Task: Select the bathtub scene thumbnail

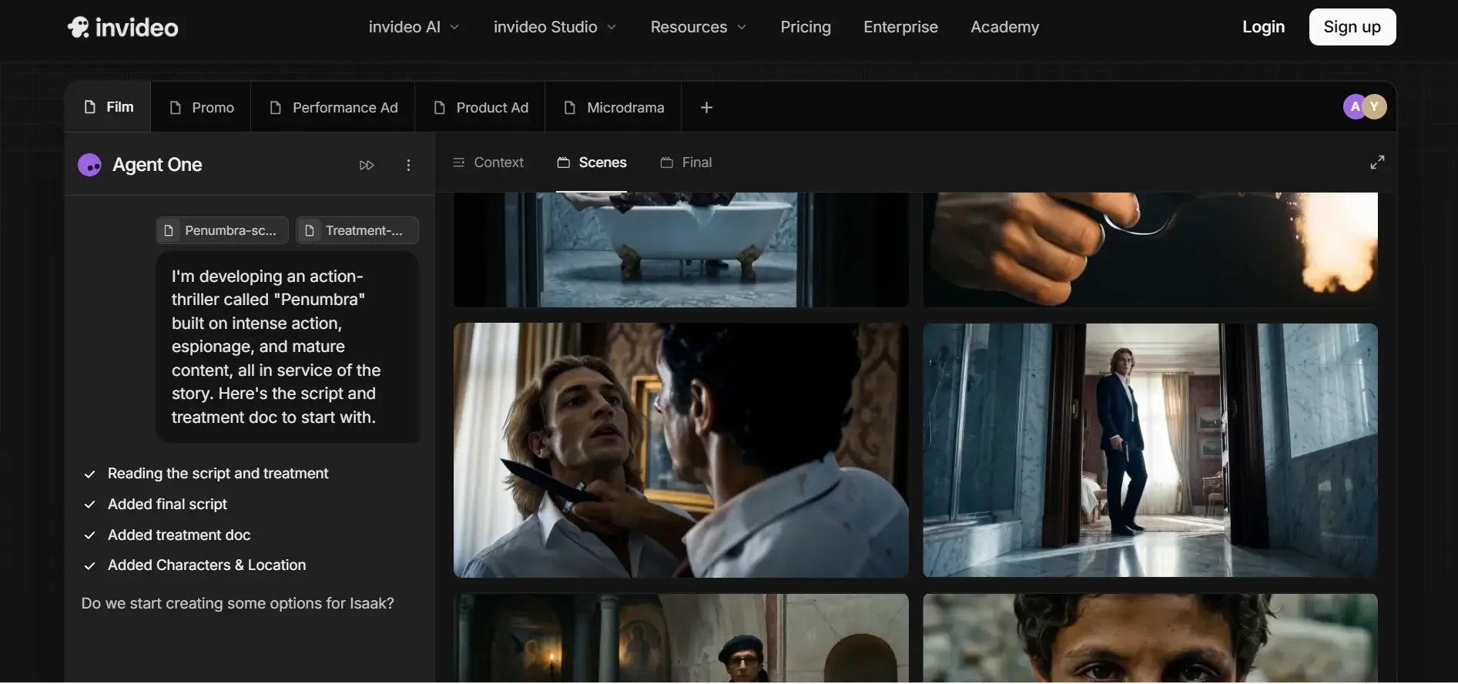Action: [x=681, y=250]
